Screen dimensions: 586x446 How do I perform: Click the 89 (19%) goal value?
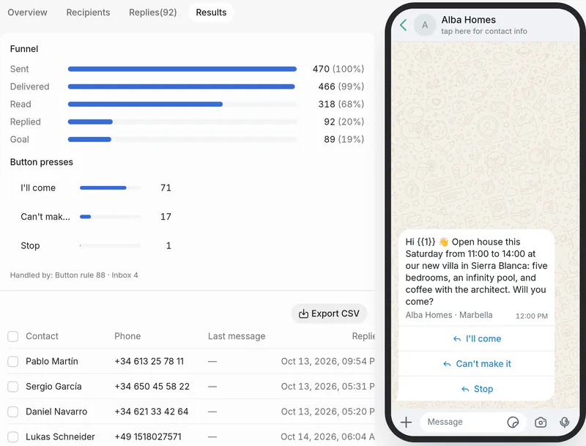pos(344,139)
